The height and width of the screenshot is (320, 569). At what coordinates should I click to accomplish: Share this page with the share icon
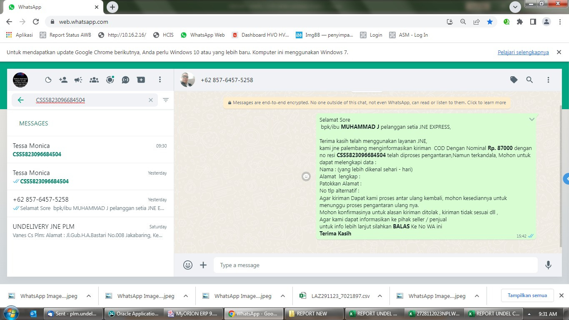[477, 22]
